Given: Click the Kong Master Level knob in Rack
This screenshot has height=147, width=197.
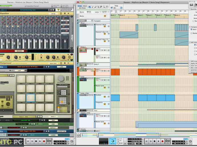Looking at the screenshot, I should pos(61,79).
